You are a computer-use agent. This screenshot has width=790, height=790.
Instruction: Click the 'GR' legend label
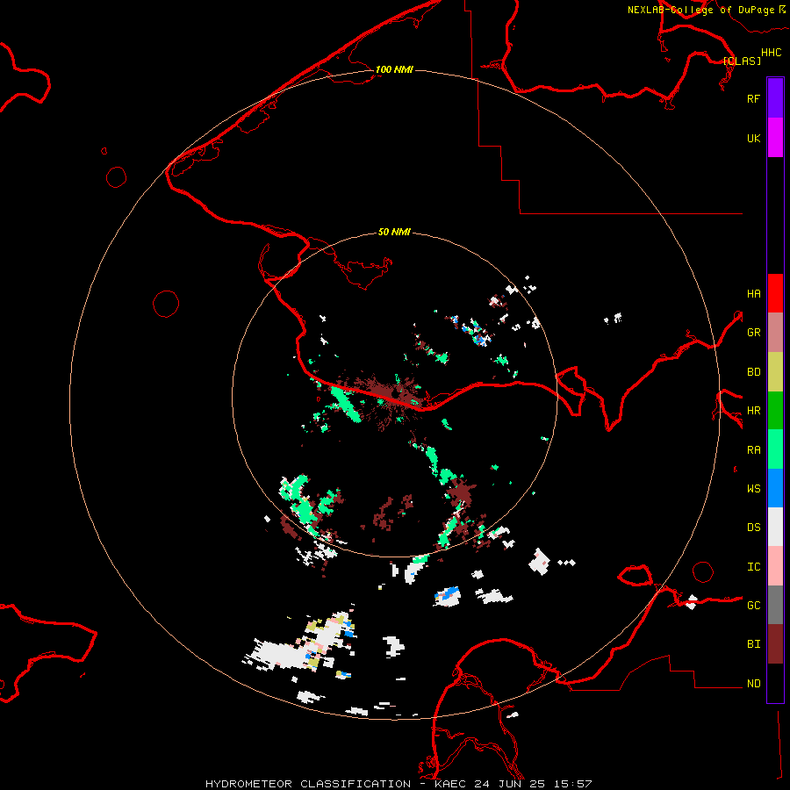click(753, 333)
